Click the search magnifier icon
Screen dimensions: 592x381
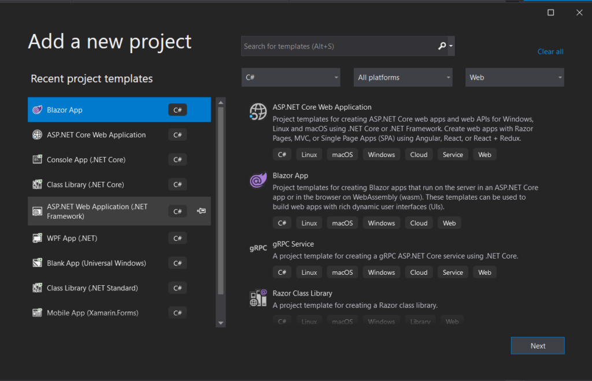click(442, 46)
